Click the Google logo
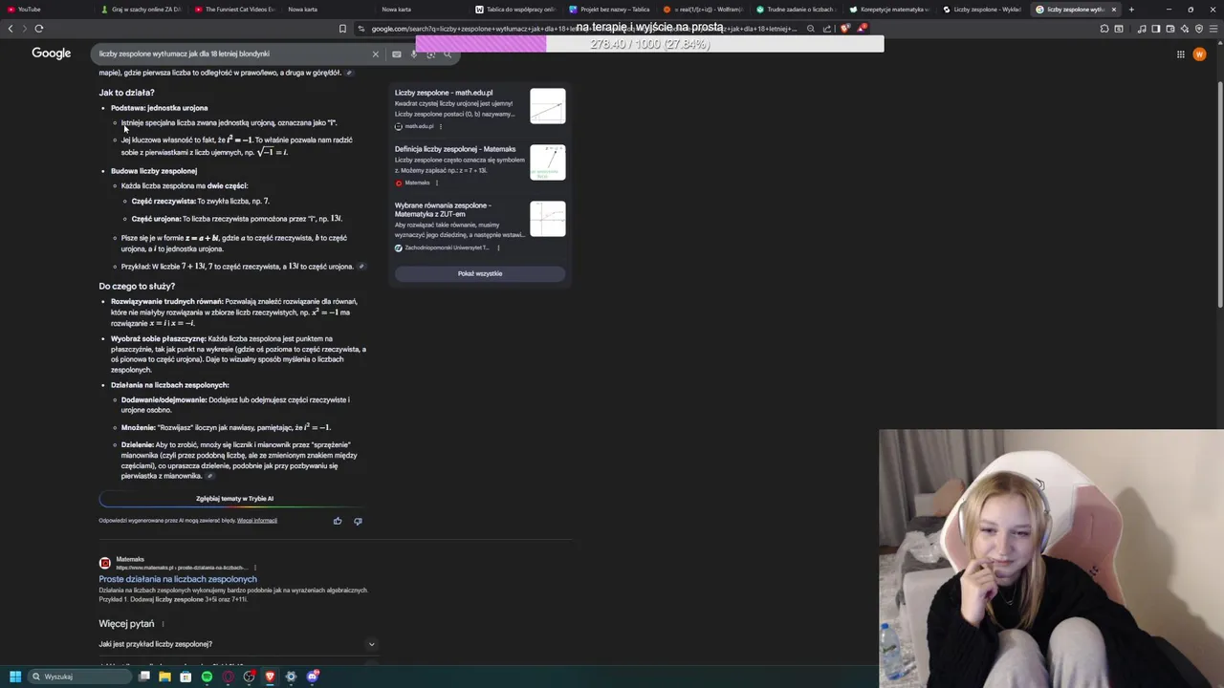The image size is (1224, 688). coord(52,54)
